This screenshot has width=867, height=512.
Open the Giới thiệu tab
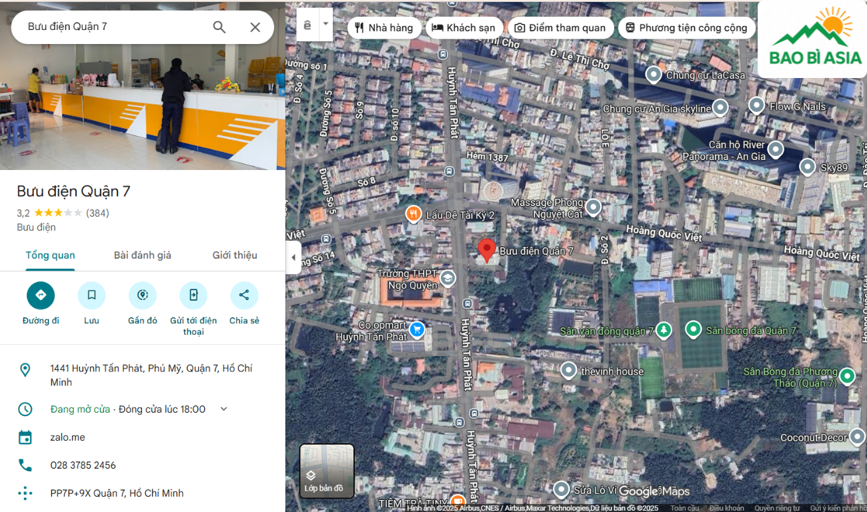pos(235,255)
